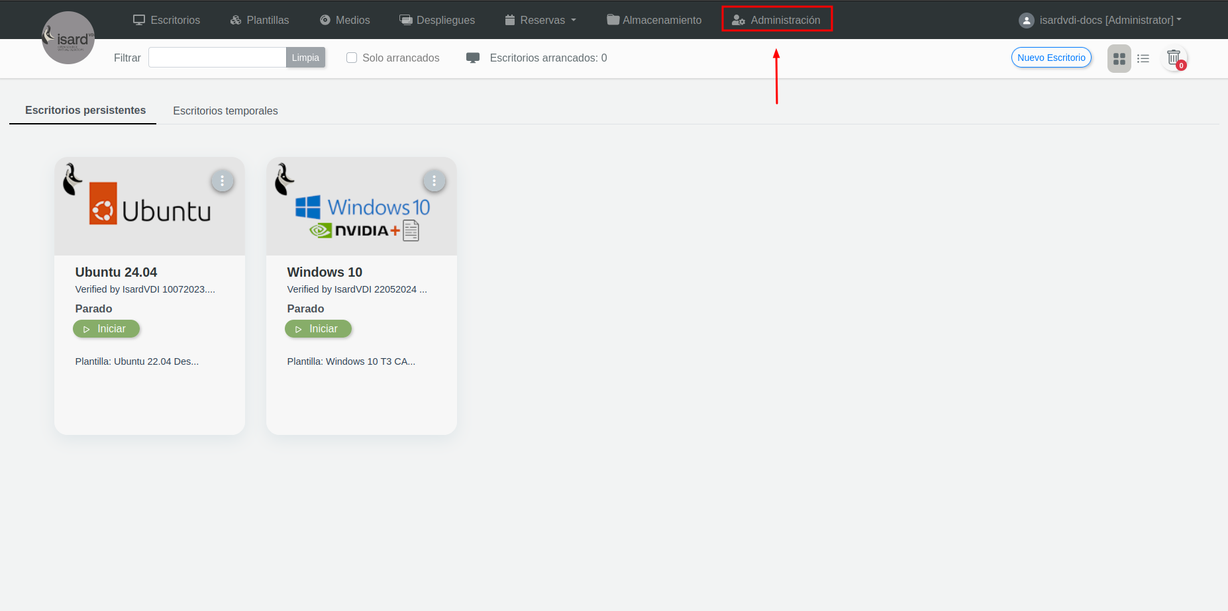1228x611 pixels.
Task: Switch to grid view layout
Action: pyautogui.click(x=1119, y=58)
